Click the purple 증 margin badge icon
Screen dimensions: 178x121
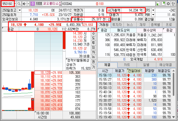coord(33,4)
